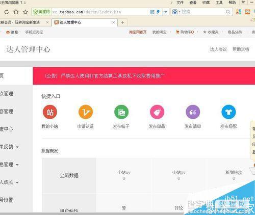This screenshot has height=215, width=255.
Task: Bookmark this page with the star icon
Action: [x=25, y=12]
